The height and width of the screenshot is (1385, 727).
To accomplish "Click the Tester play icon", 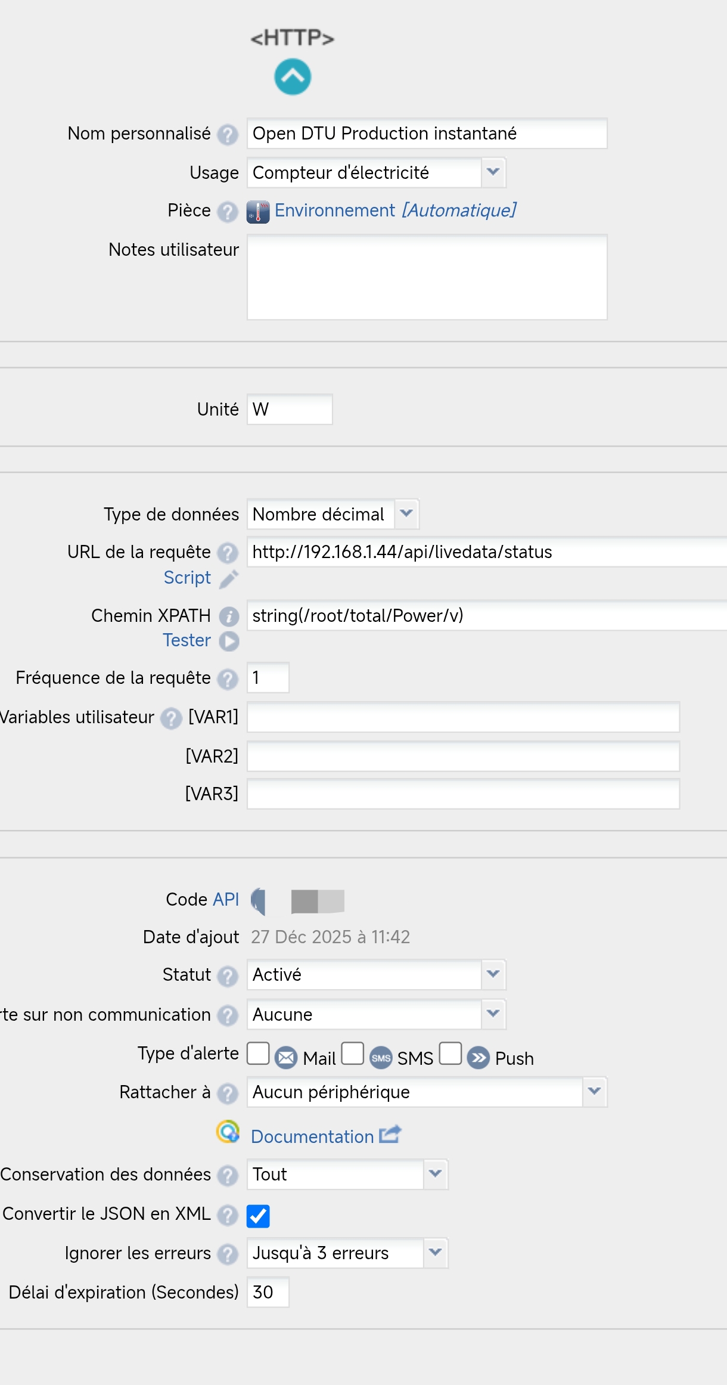I will 229,641.
